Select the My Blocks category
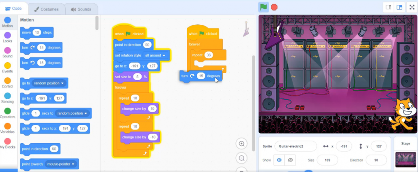 (x=7, y=144)
